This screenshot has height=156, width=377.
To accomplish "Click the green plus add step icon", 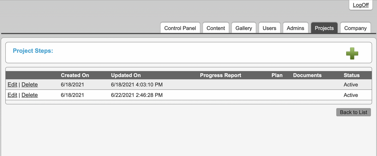I will pos(352,54).
